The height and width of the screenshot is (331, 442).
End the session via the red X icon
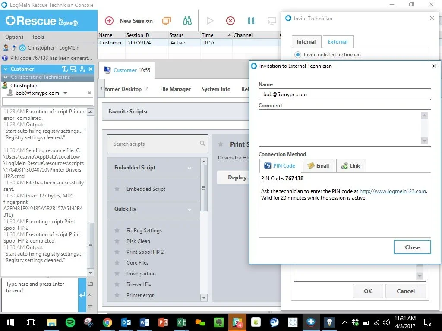point(230,21)
